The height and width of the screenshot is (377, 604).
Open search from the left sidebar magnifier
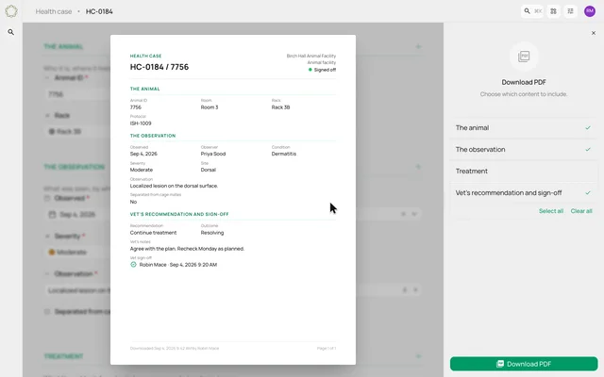[x=11, y=32]
